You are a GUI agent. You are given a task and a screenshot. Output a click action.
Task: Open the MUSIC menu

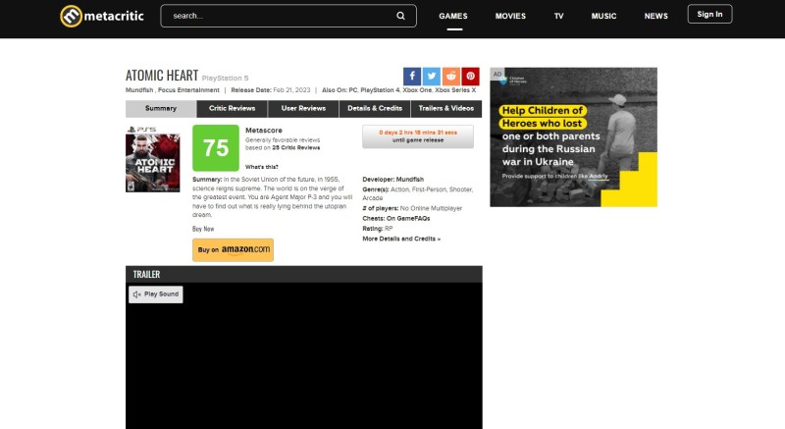coord(603,16)
